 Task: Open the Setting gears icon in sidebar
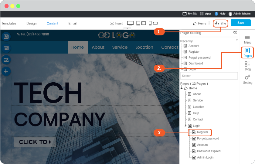click(x=247, y=77)
